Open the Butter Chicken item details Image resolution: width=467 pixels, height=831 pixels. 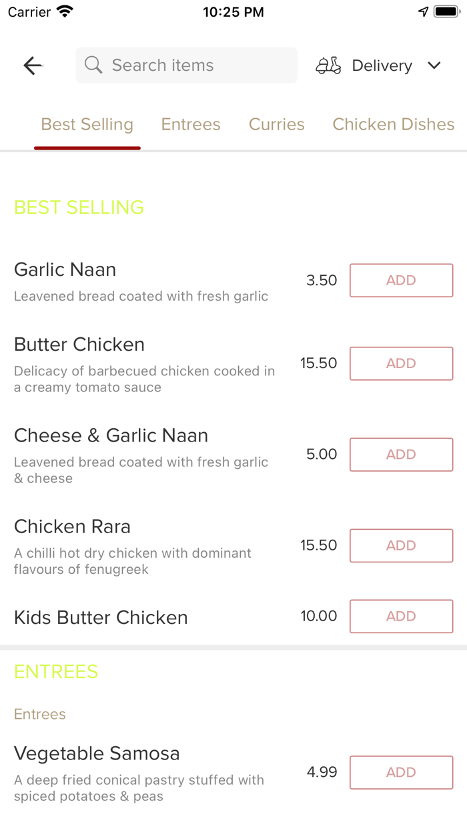79,345
